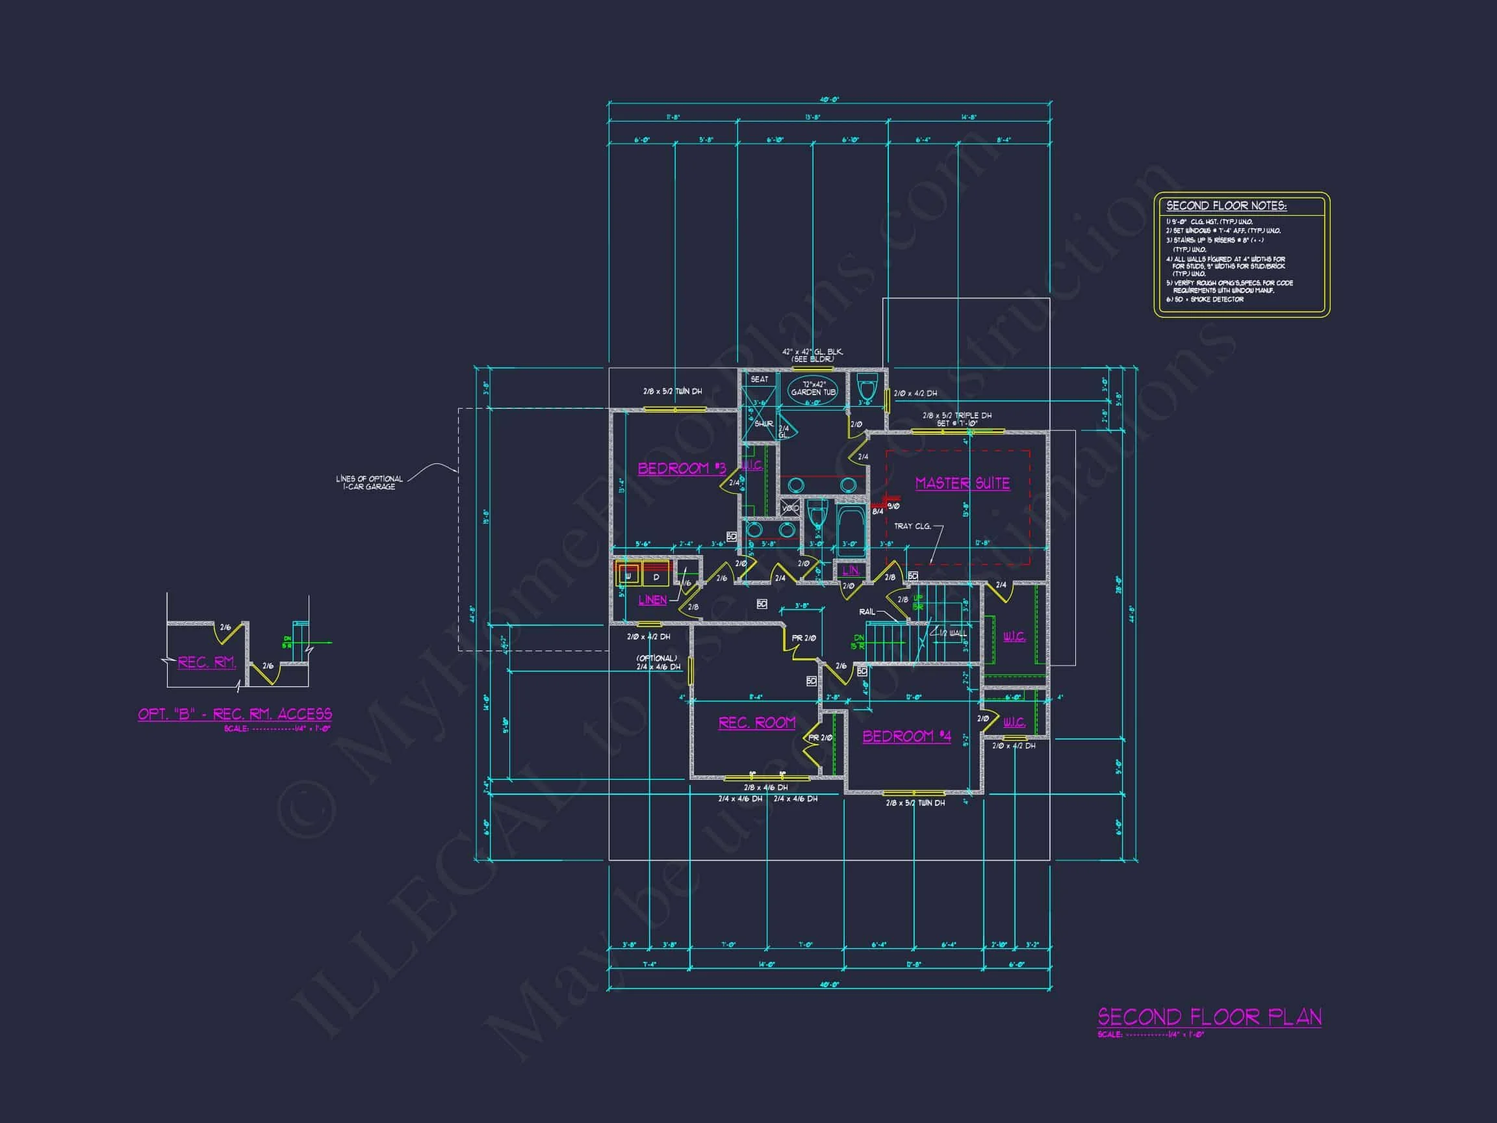The height and width of the screenshot is (1123, 1497).
Task: Select the BEDROOM #3 label
Action: pos(682,468)
